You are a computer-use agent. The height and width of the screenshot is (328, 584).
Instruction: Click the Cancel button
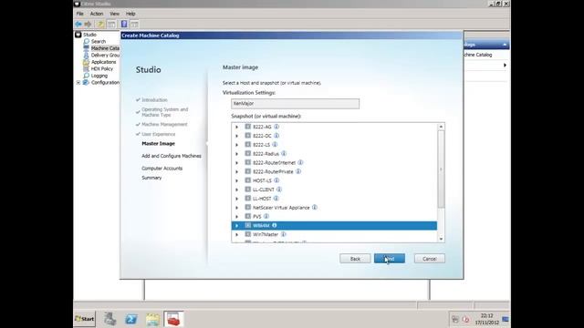[430, 259]
